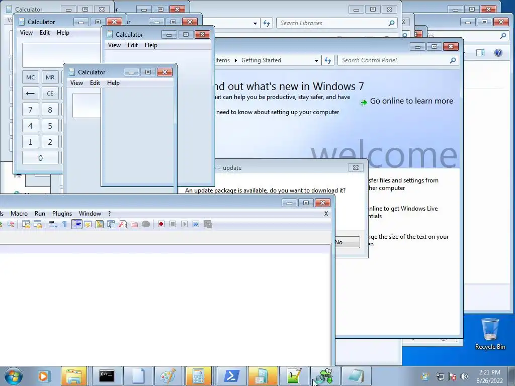Click the Document List toolbar icon

pos(111,224)
